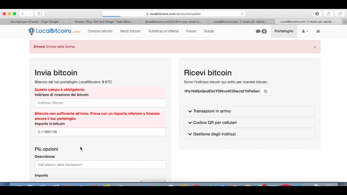This screenshot has width=347, height=195.
Task: Stop page loading with the X in address bar
Action: click(x=242, y=14)
